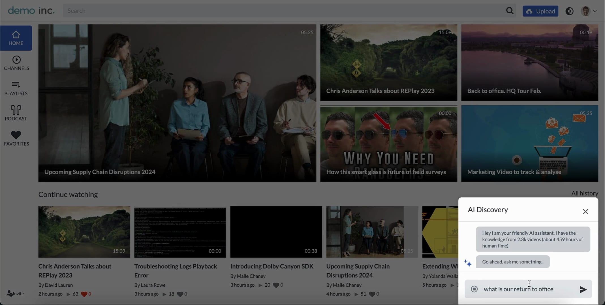Like the Supply Chain Disruptions video heart
The image size is (605, 305).
(x=372, y=294)
